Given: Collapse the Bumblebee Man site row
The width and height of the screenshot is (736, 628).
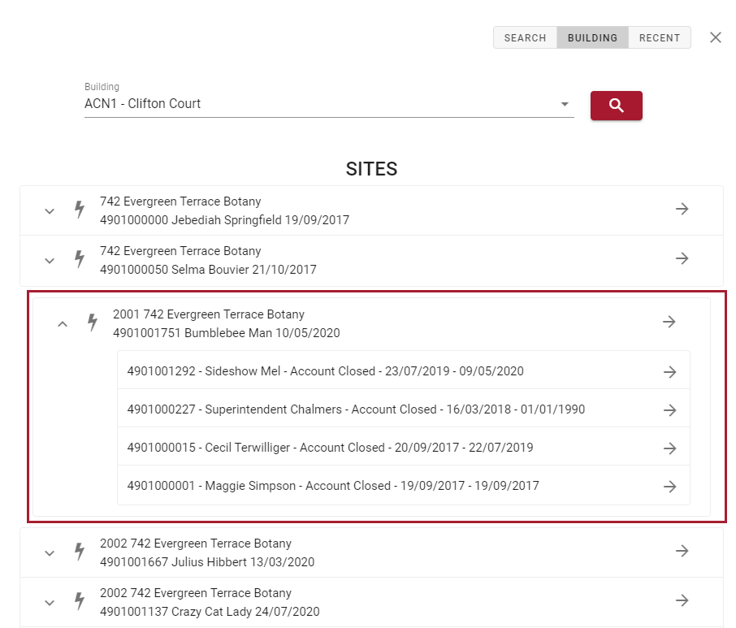Looking at the screenshot, I should 63,324.
